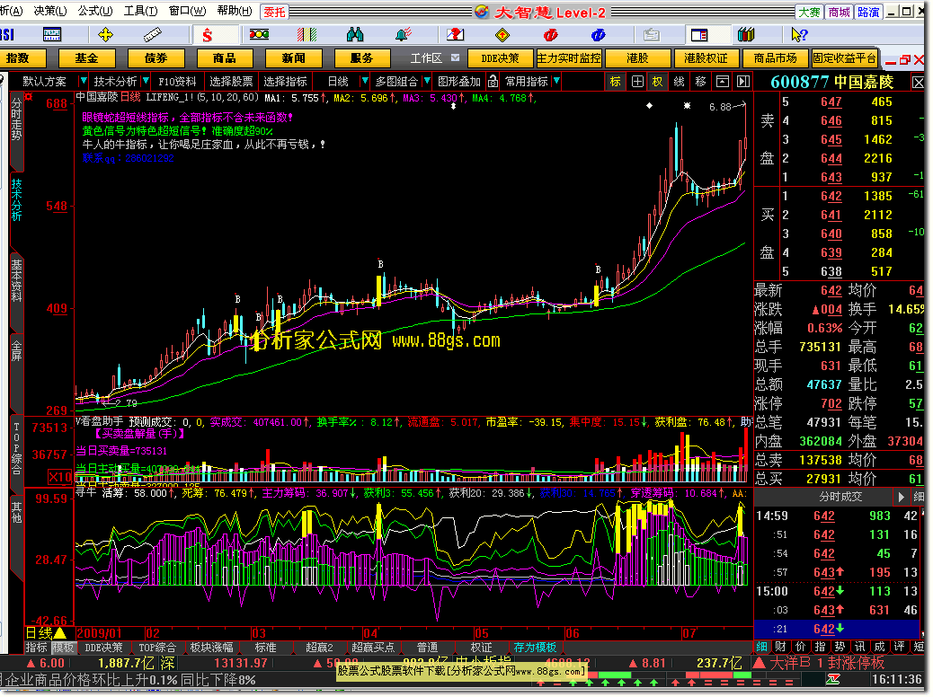Click the 委托 trading button
Viewport: 933px width, 697px height.
[x=274, y=12]
